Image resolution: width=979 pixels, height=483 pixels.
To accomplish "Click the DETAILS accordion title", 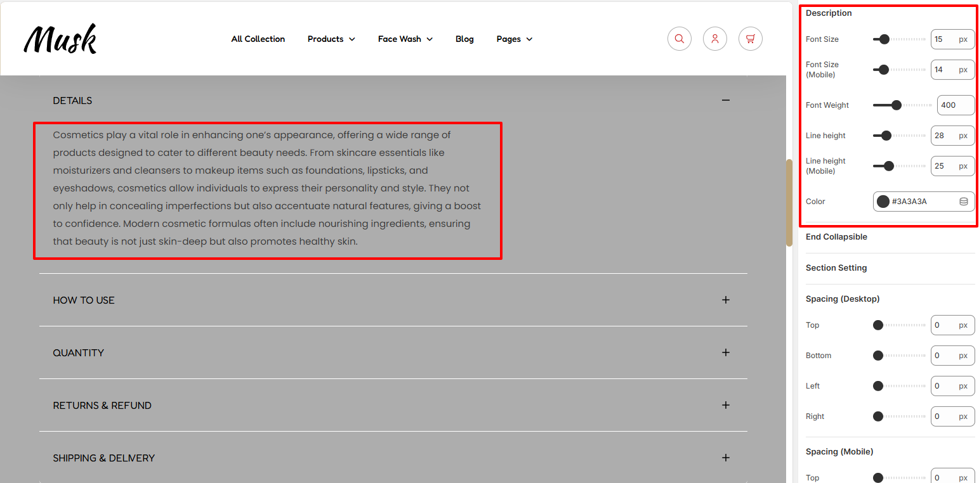I will [x=72, y=101].
